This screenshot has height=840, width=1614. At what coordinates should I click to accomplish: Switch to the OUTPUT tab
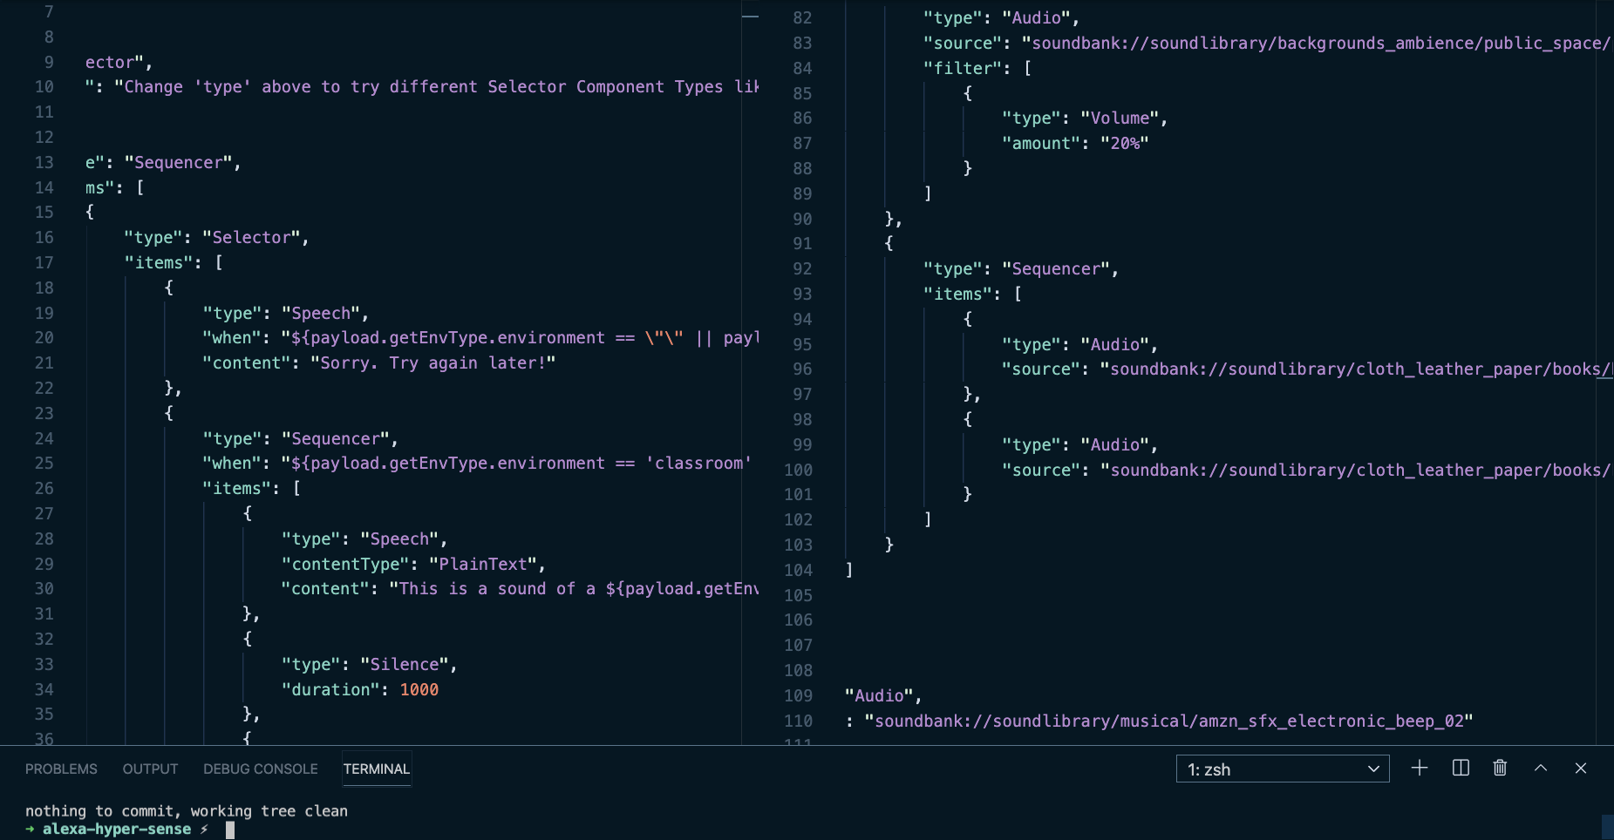tap(150, 769)
